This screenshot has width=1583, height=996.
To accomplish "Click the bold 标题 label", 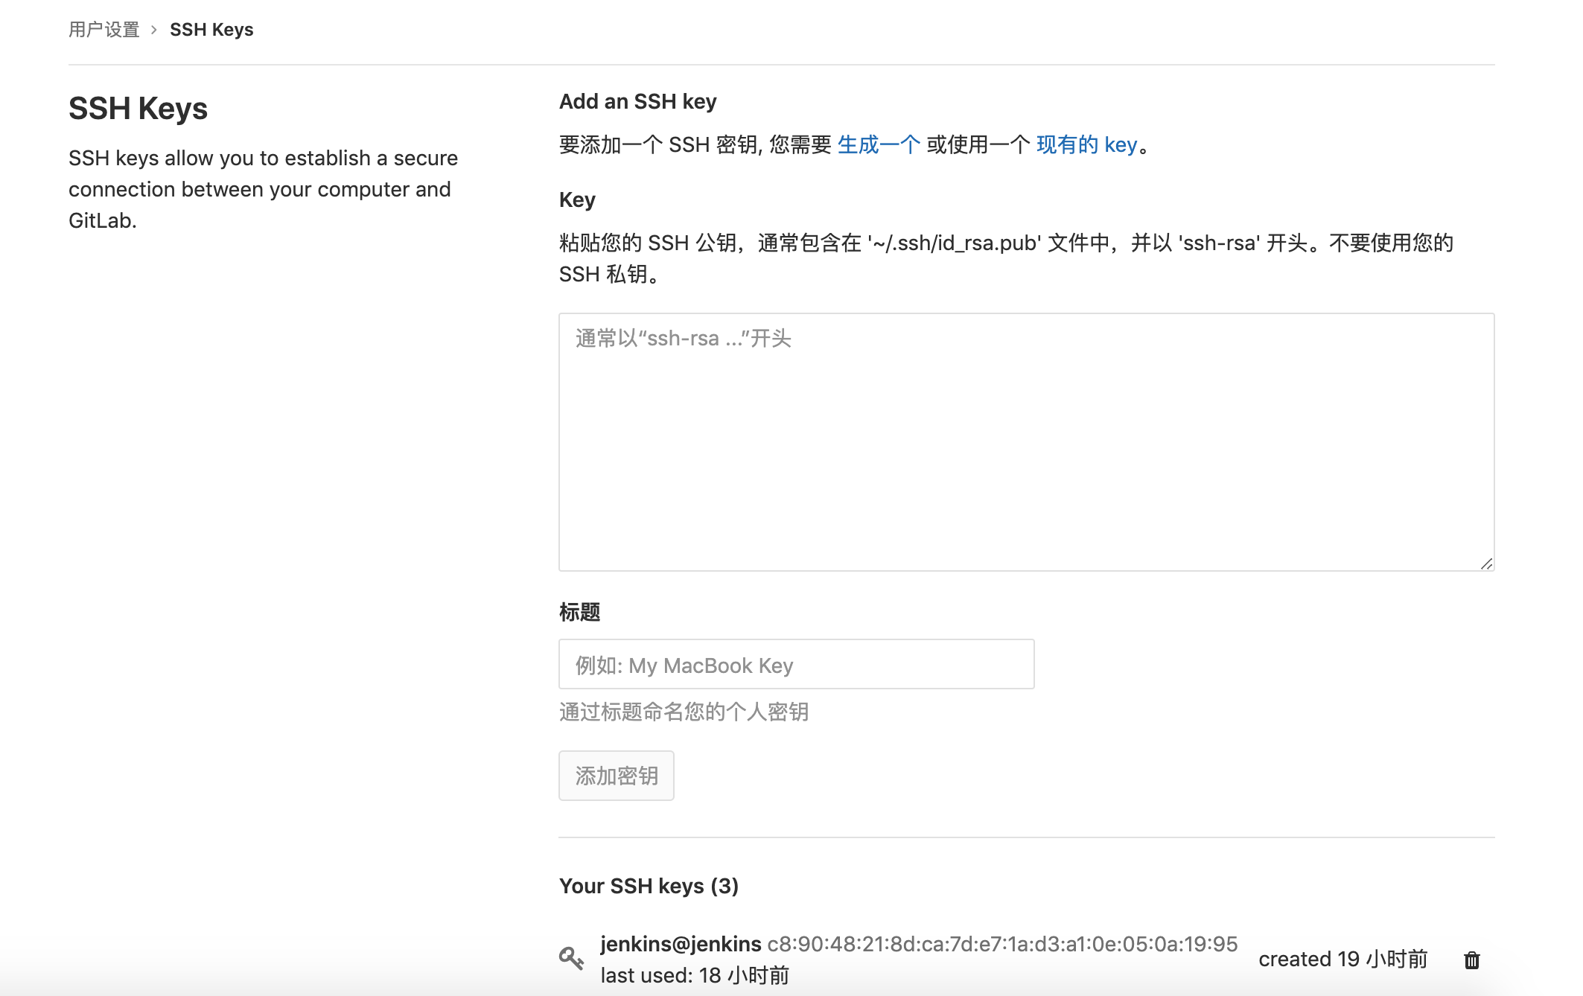I will tap(579, 612).
